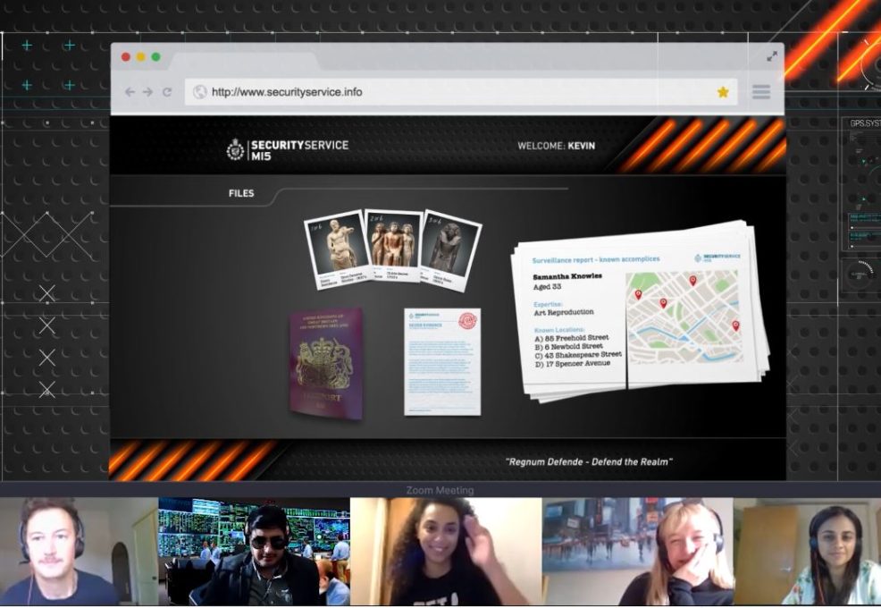
Task: Click the fullscreen expand arrows icon
Action: coord(772,56)
